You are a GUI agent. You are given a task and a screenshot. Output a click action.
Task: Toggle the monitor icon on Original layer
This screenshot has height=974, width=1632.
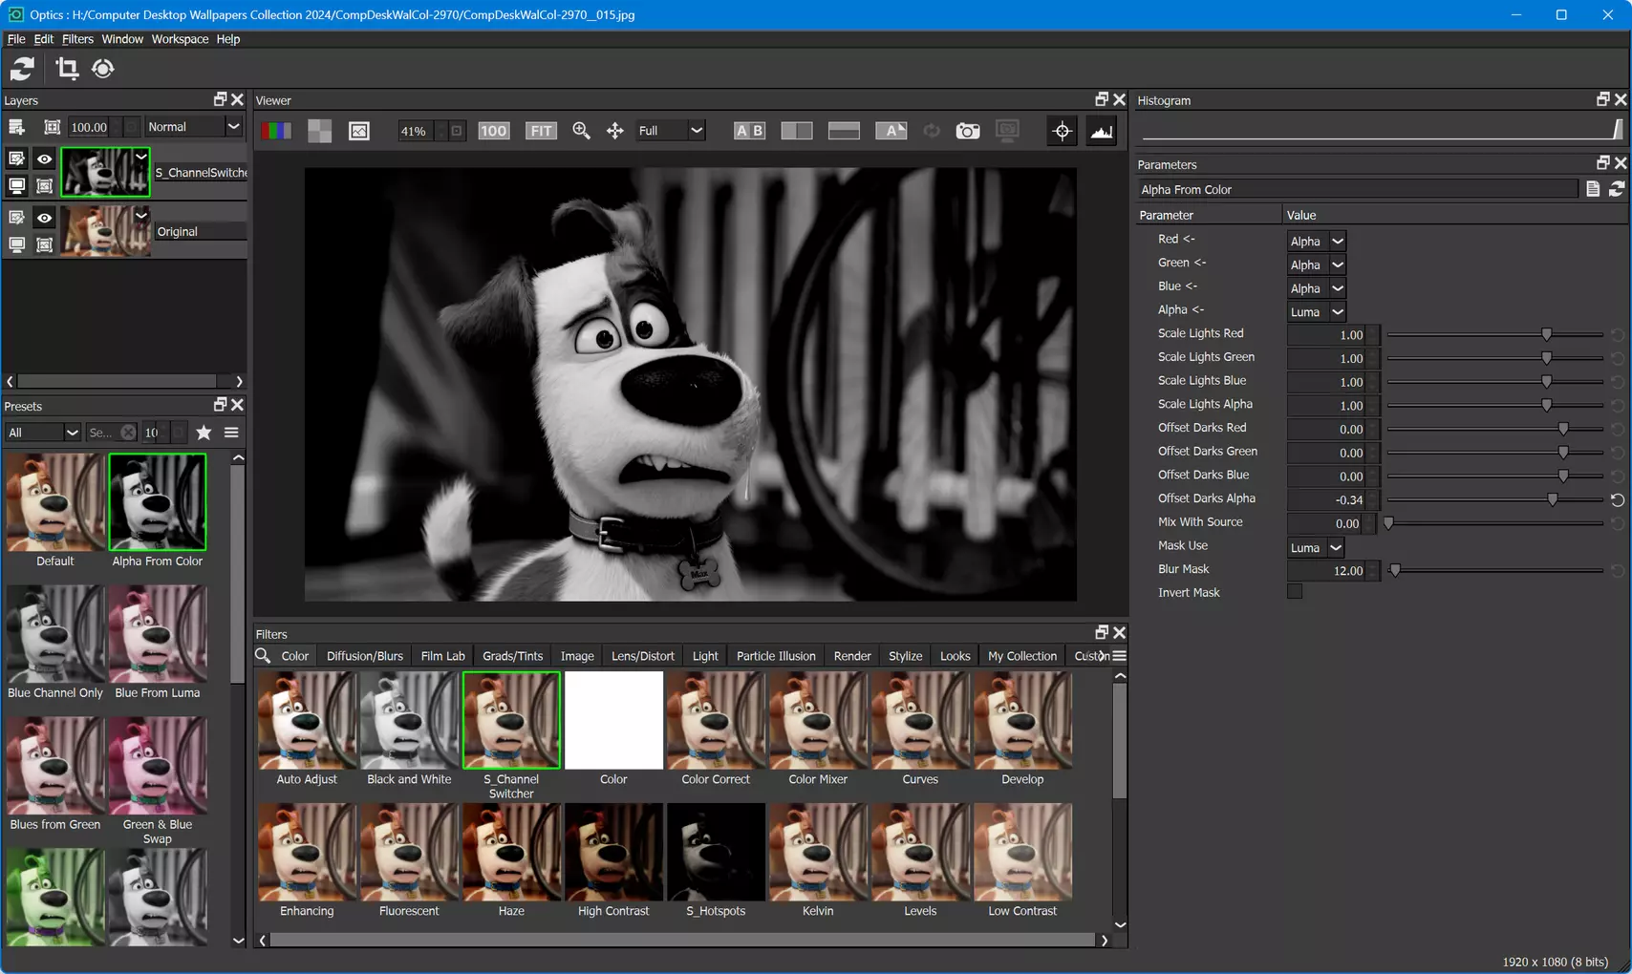click(16, 244)
